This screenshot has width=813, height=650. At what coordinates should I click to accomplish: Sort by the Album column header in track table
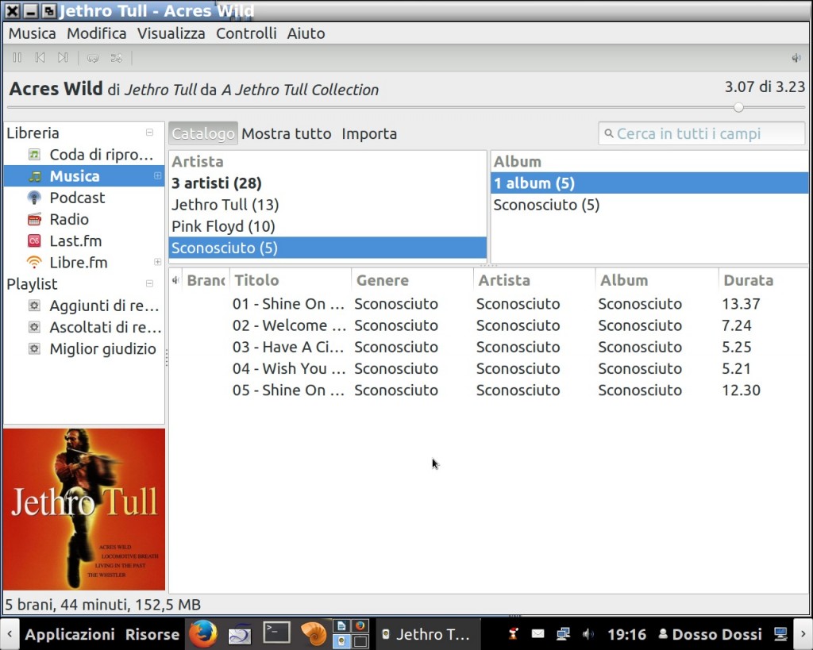pyautogui.click(x=657, y=280)
